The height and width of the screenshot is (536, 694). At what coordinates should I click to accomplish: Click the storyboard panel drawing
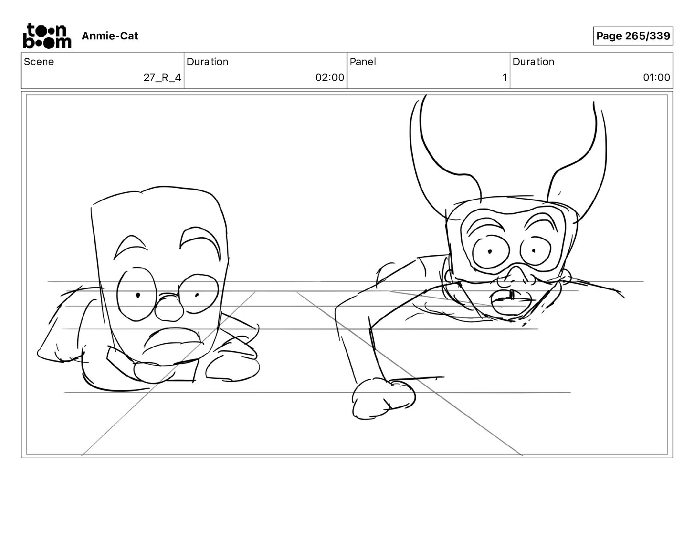[x=347, y=275]
